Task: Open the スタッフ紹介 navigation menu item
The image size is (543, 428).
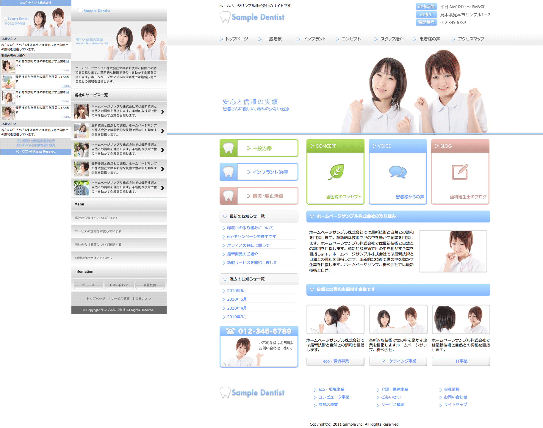Action: tap(392, 39)
